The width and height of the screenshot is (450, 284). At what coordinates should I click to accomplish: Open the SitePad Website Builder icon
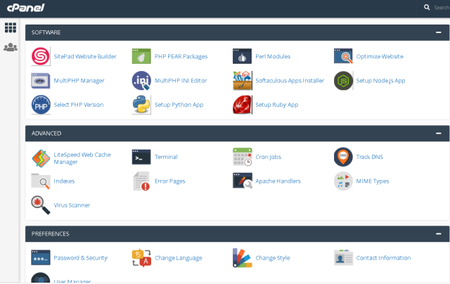(x=41, y=56)
